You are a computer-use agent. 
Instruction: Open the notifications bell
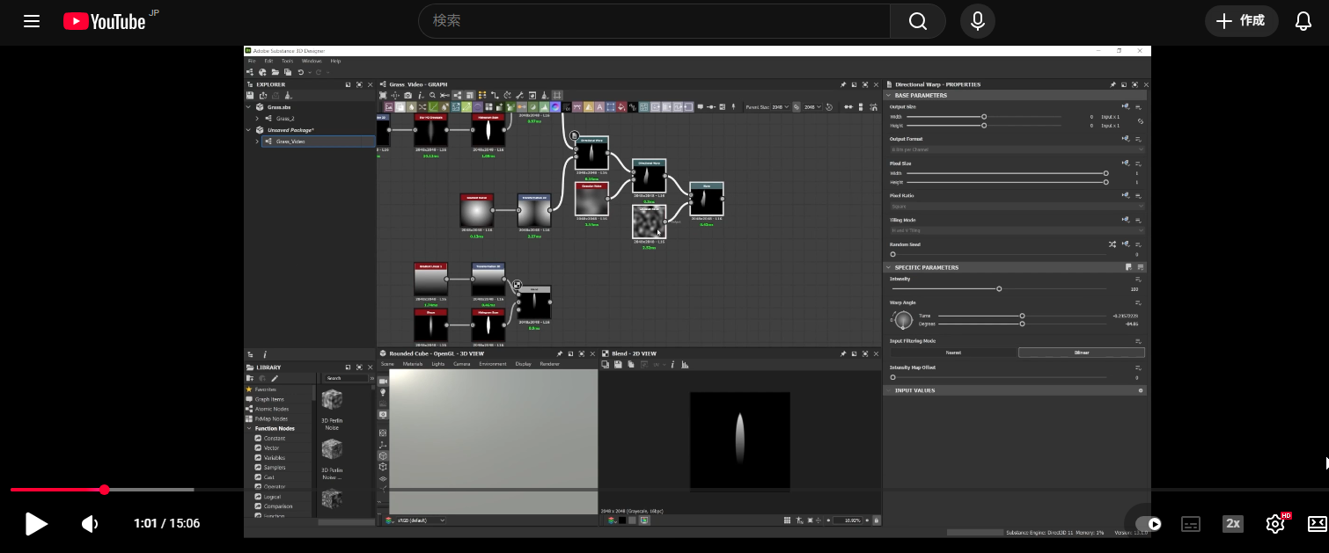pyautogui.click(x=1303, y=21)
